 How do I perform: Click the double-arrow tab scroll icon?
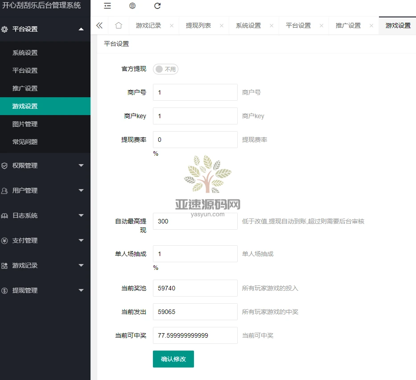click(x=99, y=26)
